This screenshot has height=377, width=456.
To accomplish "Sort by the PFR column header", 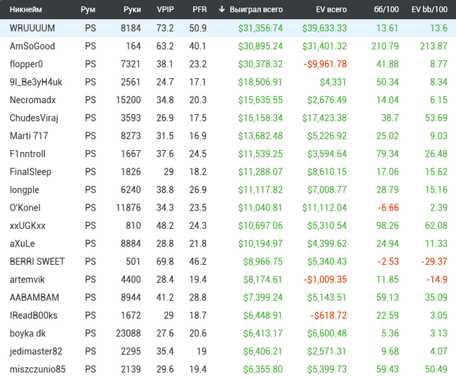I will 199,10.
